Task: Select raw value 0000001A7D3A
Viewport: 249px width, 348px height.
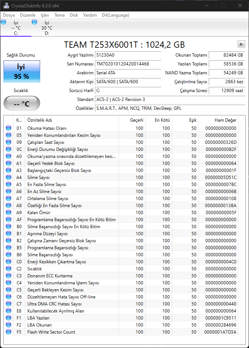Action: 220,332
